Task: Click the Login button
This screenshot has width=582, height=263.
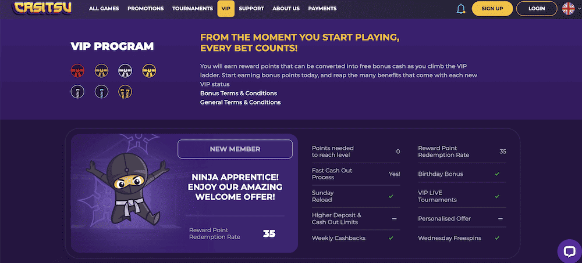Action: tap(537, 9)
